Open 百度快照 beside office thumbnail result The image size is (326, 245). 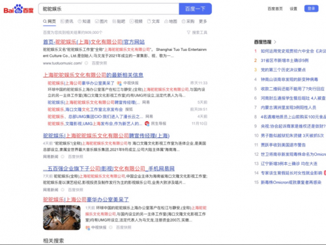[123, 227]
